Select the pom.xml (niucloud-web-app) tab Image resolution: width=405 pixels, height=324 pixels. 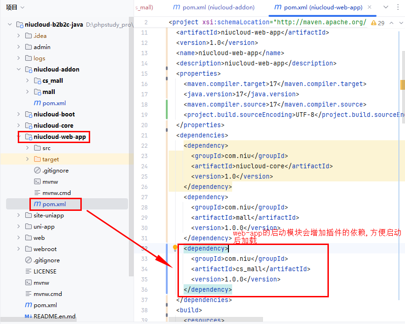[319, 7]
